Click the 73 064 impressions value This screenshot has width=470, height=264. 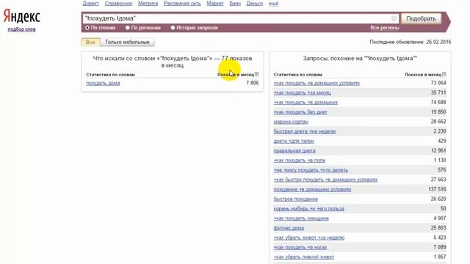(438, 83)
